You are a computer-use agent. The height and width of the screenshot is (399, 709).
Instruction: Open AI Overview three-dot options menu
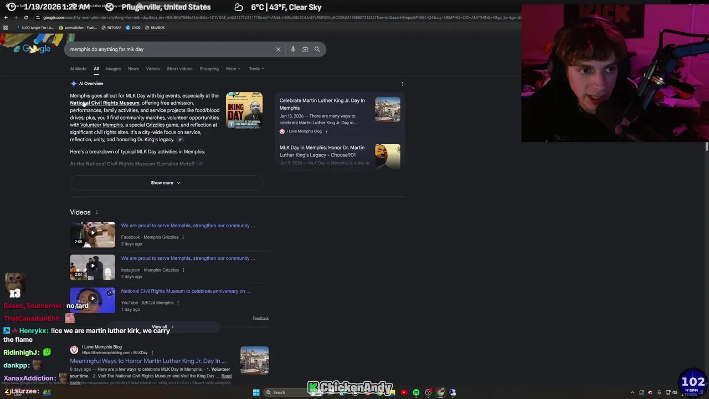(402, 84)
